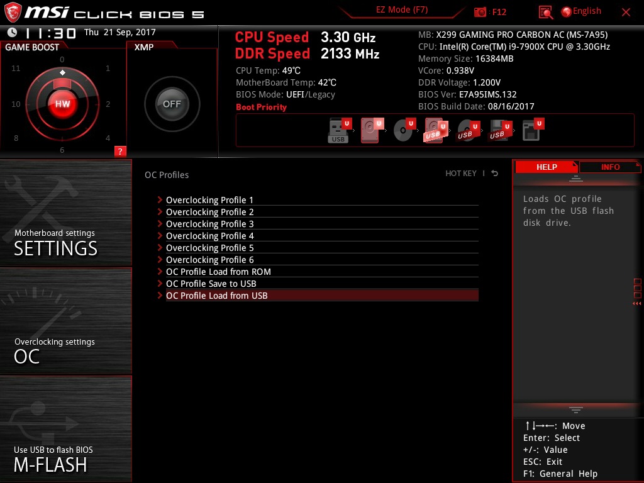Take a screenshot with the camera icon

click(480, 12)
